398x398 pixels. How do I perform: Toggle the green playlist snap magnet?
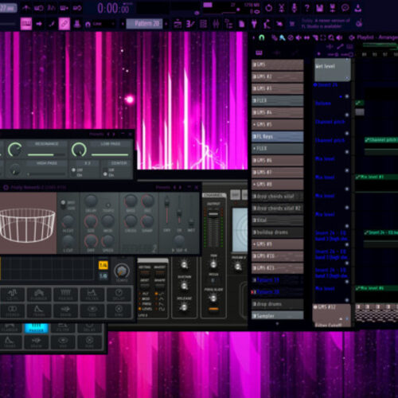click(x=262, y=37)
